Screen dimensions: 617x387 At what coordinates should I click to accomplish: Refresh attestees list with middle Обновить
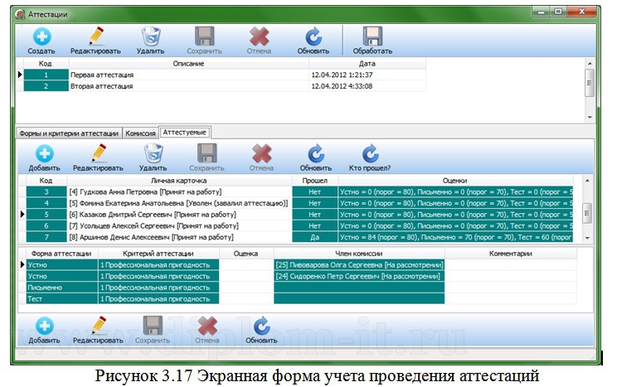[x=315, y=154]
